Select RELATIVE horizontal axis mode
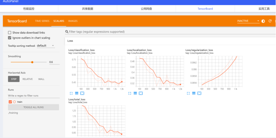 (27, 79)
